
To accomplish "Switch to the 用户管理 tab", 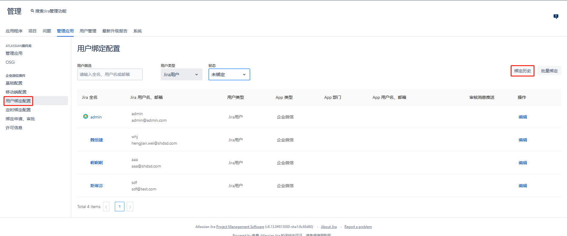I will click(88, 31).
